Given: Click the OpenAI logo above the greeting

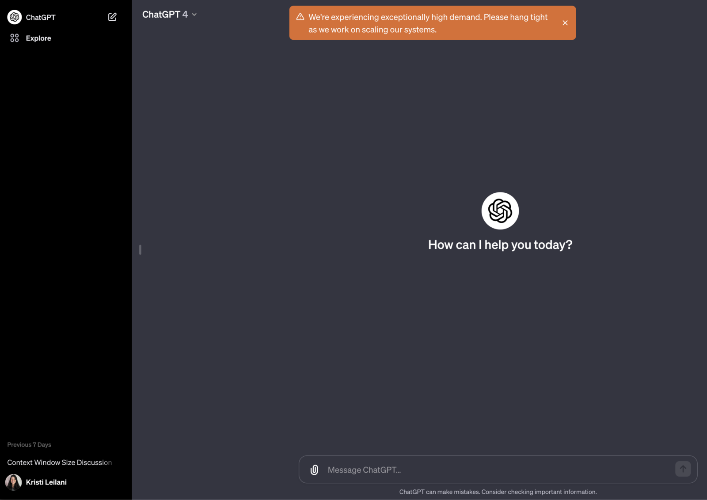Looking at the screenshot, I should (500, 211).
